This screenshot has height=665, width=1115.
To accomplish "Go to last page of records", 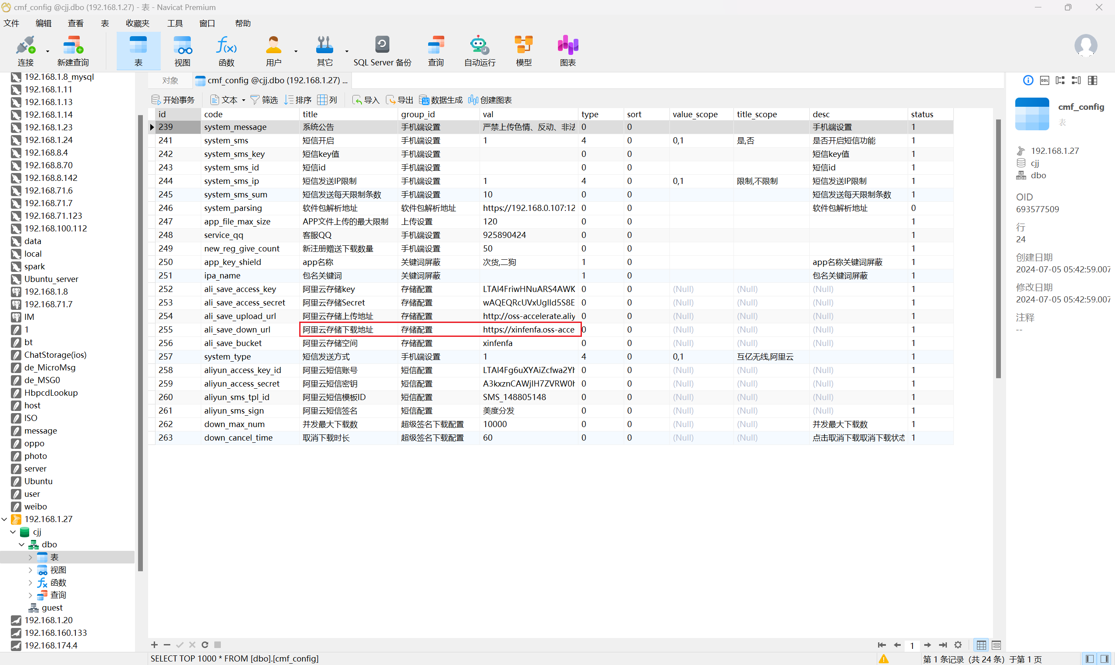I will (943, 645).
